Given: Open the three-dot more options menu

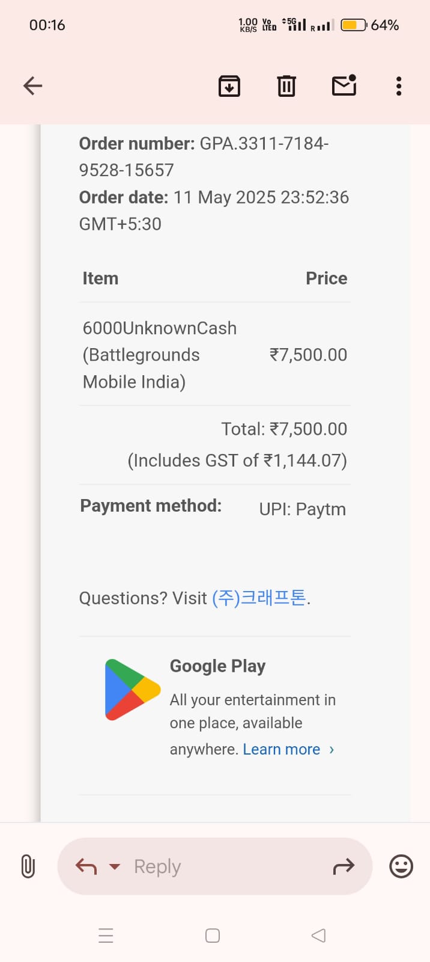Looking at the screenshot, I should pyautogui.click(x=399, y=86).
